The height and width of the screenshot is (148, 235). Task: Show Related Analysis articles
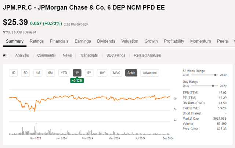coord(147,55)
